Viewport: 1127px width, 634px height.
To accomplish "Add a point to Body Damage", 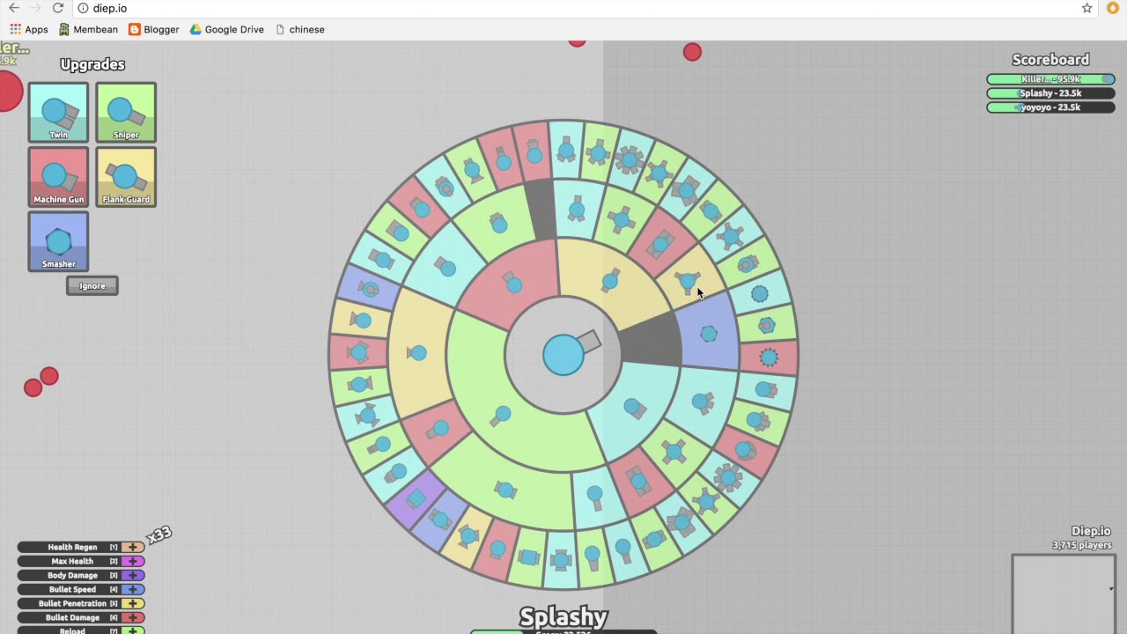I will click(x=133, y=575).
